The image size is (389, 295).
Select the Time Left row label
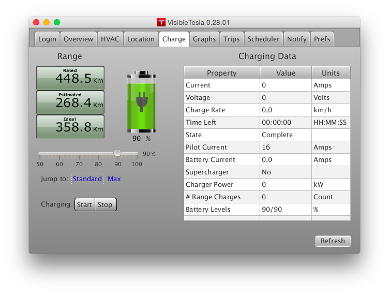[x=201, y=122]
